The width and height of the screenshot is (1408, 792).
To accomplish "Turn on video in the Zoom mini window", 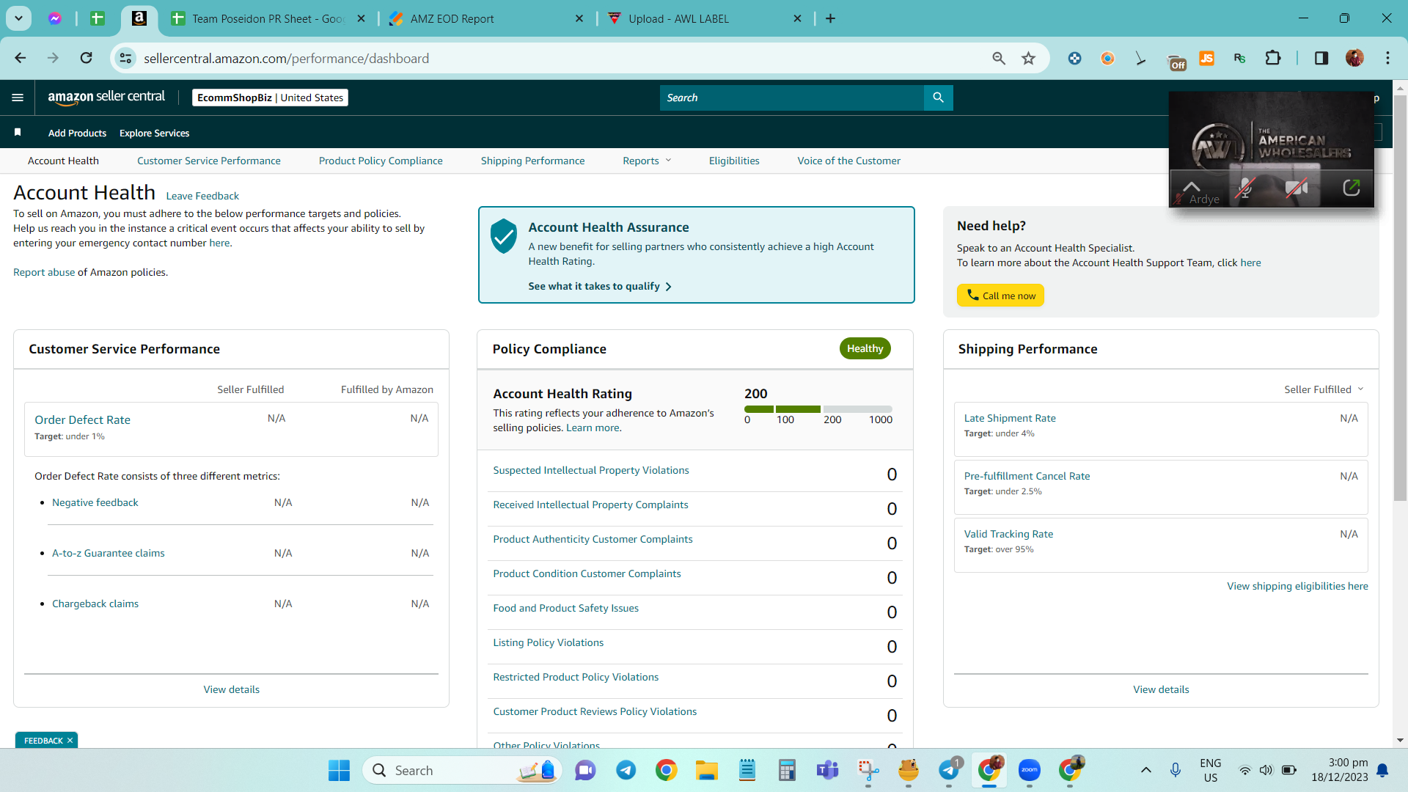I will 1297,188.
